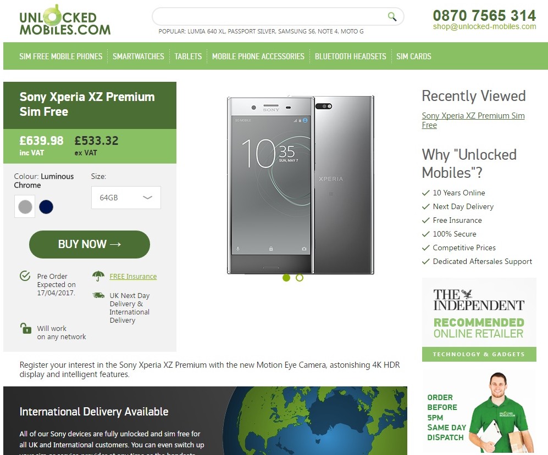Open Bluetooth Headsets category

pyautogui.click(x=351, y=56)
